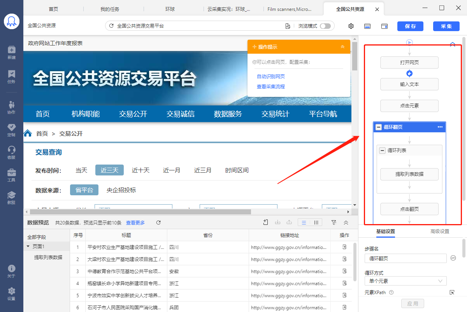Screen dimensions: 467x312
Task: Select the 打开网页 workflow step
Action: click(409, 62)
